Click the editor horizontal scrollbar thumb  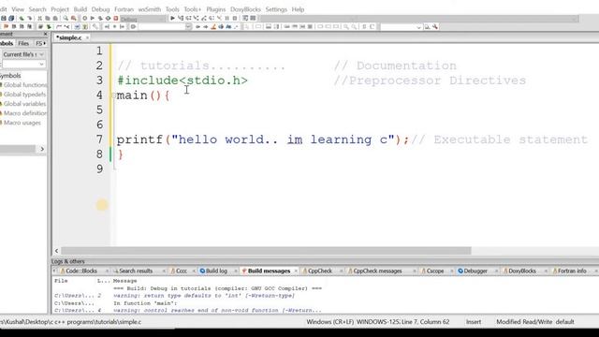coord(266,251)
